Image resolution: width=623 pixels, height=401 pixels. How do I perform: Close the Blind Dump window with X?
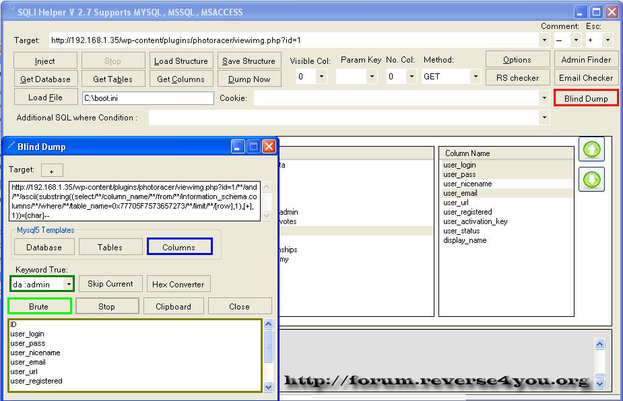click(269, 147)
